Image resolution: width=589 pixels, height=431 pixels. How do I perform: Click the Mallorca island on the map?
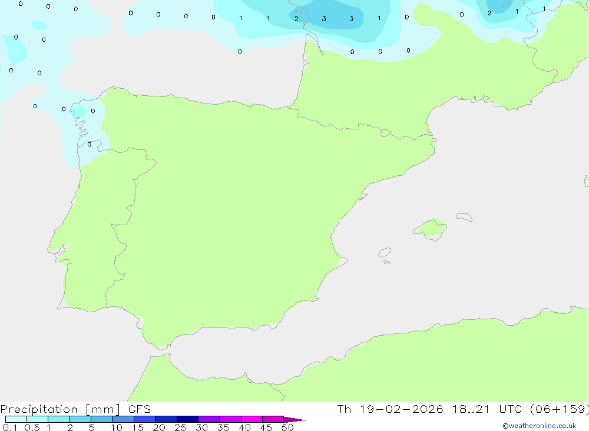pyautogui.click(x=431, y=229)
